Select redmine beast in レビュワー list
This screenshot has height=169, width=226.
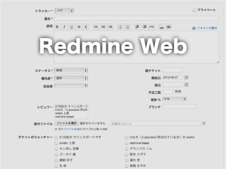coord(71,117)
